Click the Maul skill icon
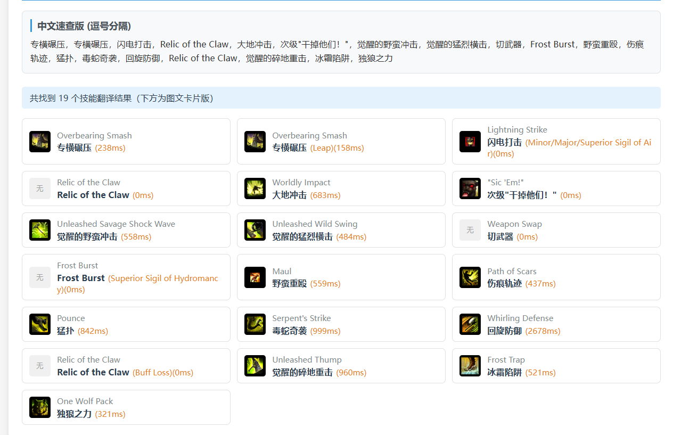This screenshot has width=673, height=435. coord(255,277)
